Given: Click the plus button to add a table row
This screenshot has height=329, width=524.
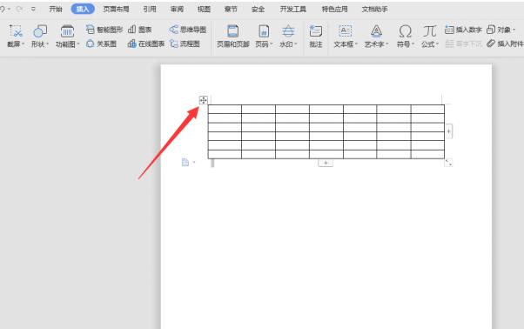Looking at the screenshot, I should click(x=326, y=163).
